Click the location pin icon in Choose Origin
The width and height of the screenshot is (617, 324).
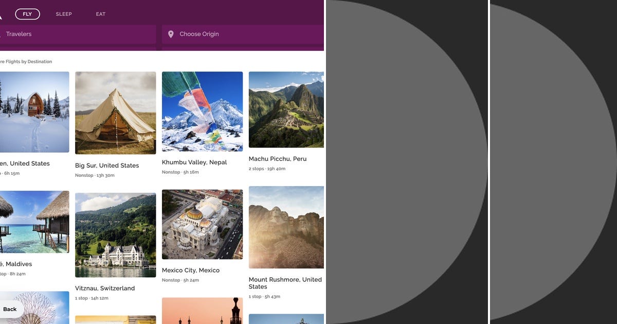pyautogui.click(x=171, y=34)
